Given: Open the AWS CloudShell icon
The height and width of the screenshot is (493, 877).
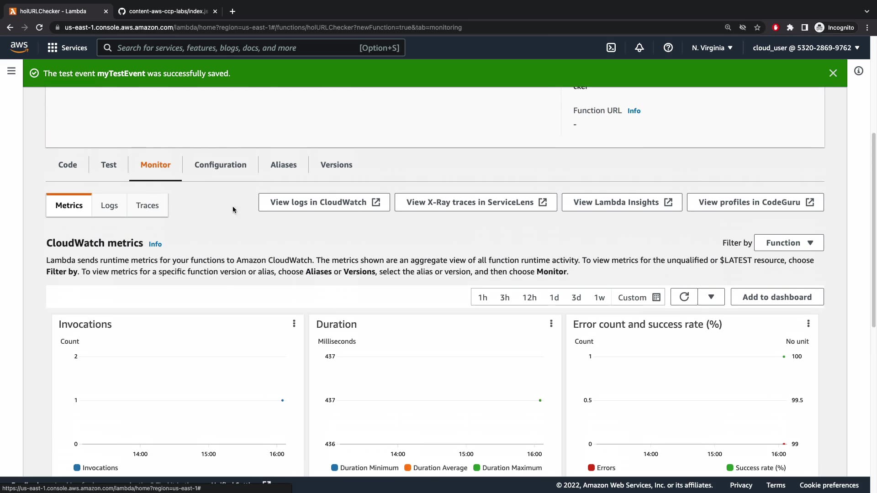Looking at the screenshot, I should point(611,48).
